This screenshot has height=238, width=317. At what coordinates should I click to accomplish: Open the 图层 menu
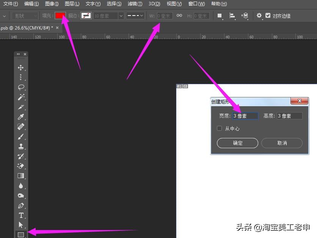point(72,4)
